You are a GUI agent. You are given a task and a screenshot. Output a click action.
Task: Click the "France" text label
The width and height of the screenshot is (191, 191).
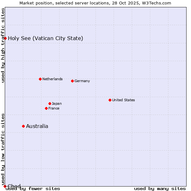point(54,108)
